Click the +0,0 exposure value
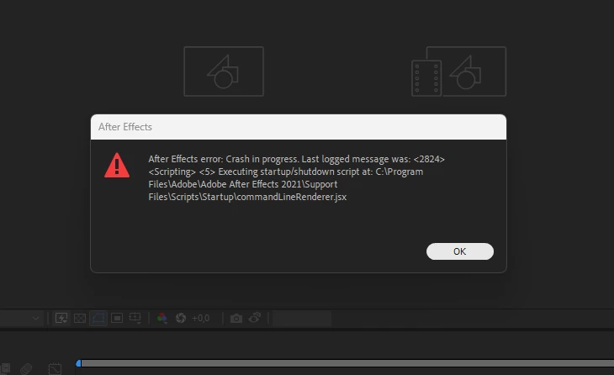The image size is (614, 375). [200, 318]
